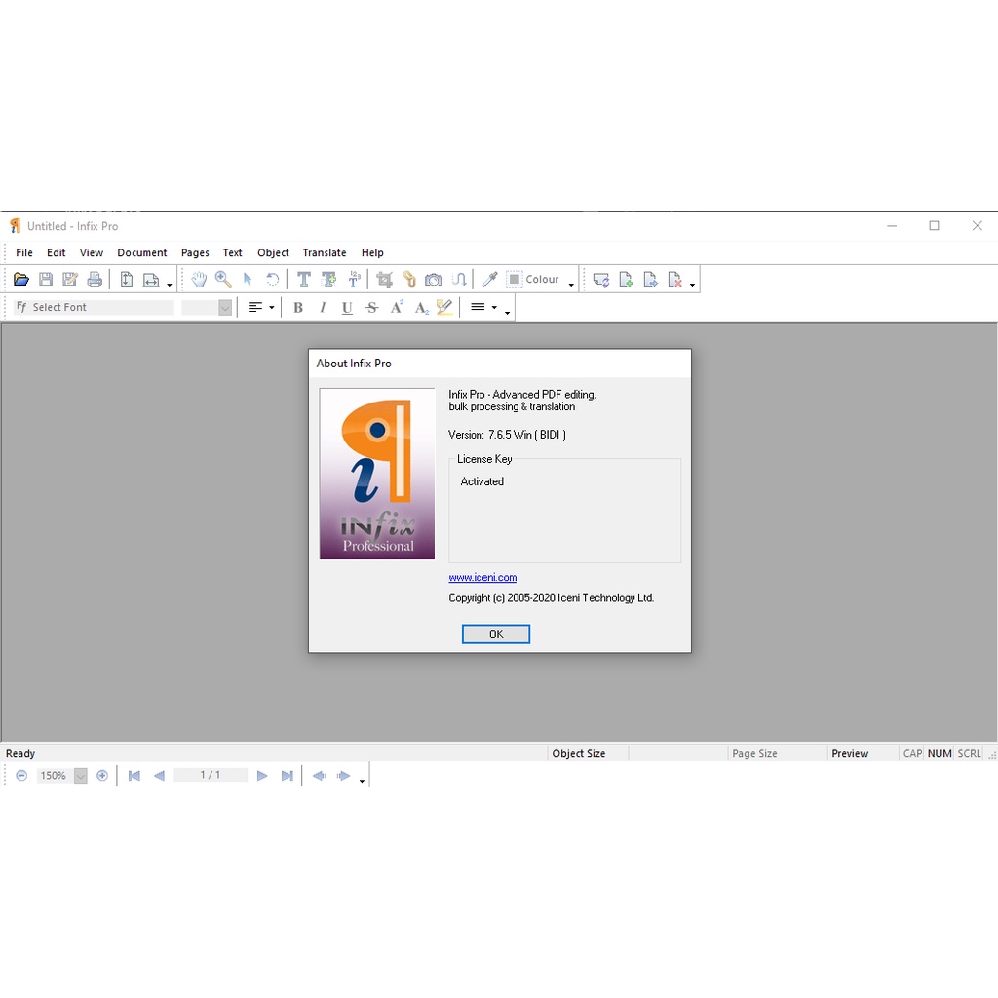998x998 pixels.
Task: Click the Camera snapshot icon
Action: click(x=434, y=279)
